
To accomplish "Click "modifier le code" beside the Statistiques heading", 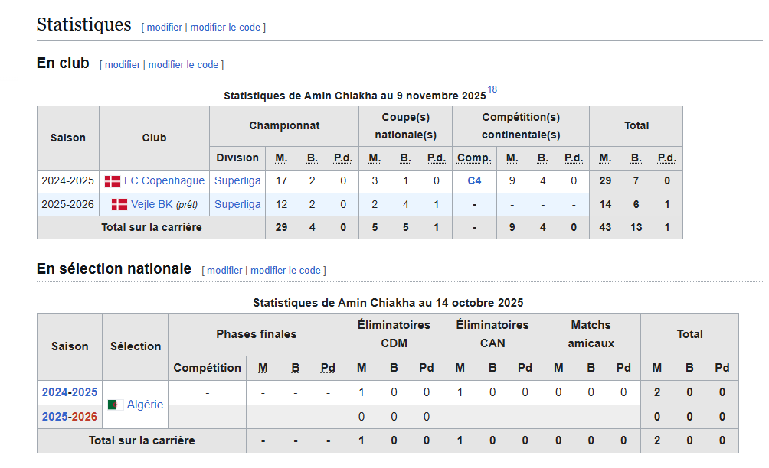I will pyautogui.click(x=225, y=27).
